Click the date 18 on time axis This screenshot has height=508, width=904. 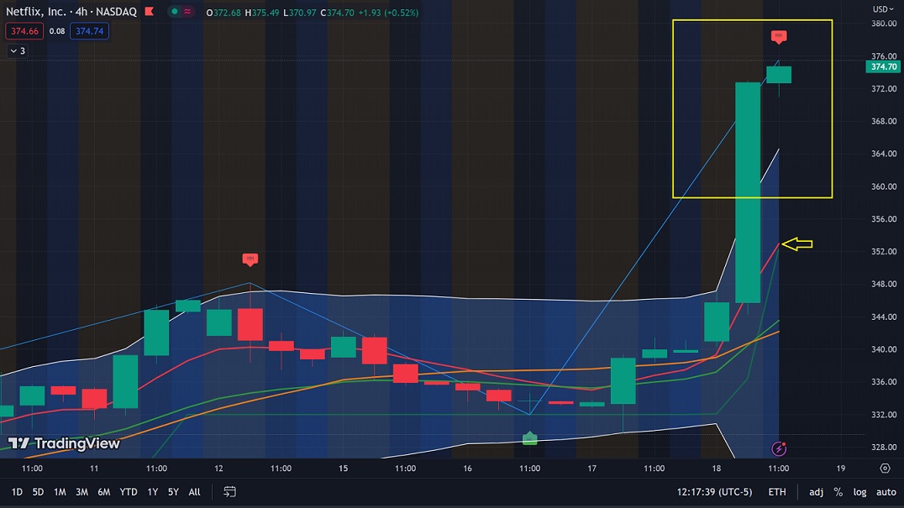(x=716, y=469)
